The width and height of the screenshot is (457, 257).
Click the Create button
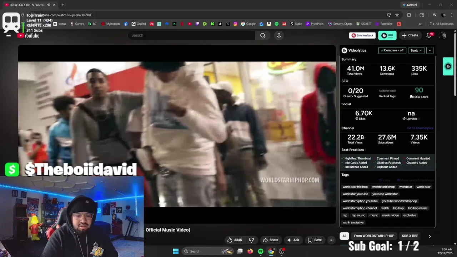(410, 35)
